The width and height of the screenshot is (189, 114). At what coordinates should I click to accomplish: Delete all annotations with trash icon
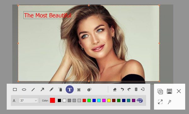pyautogui.click(x=136, y=89)
